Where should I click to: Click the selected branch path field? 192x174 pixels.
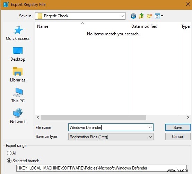(x=102, y=168)
